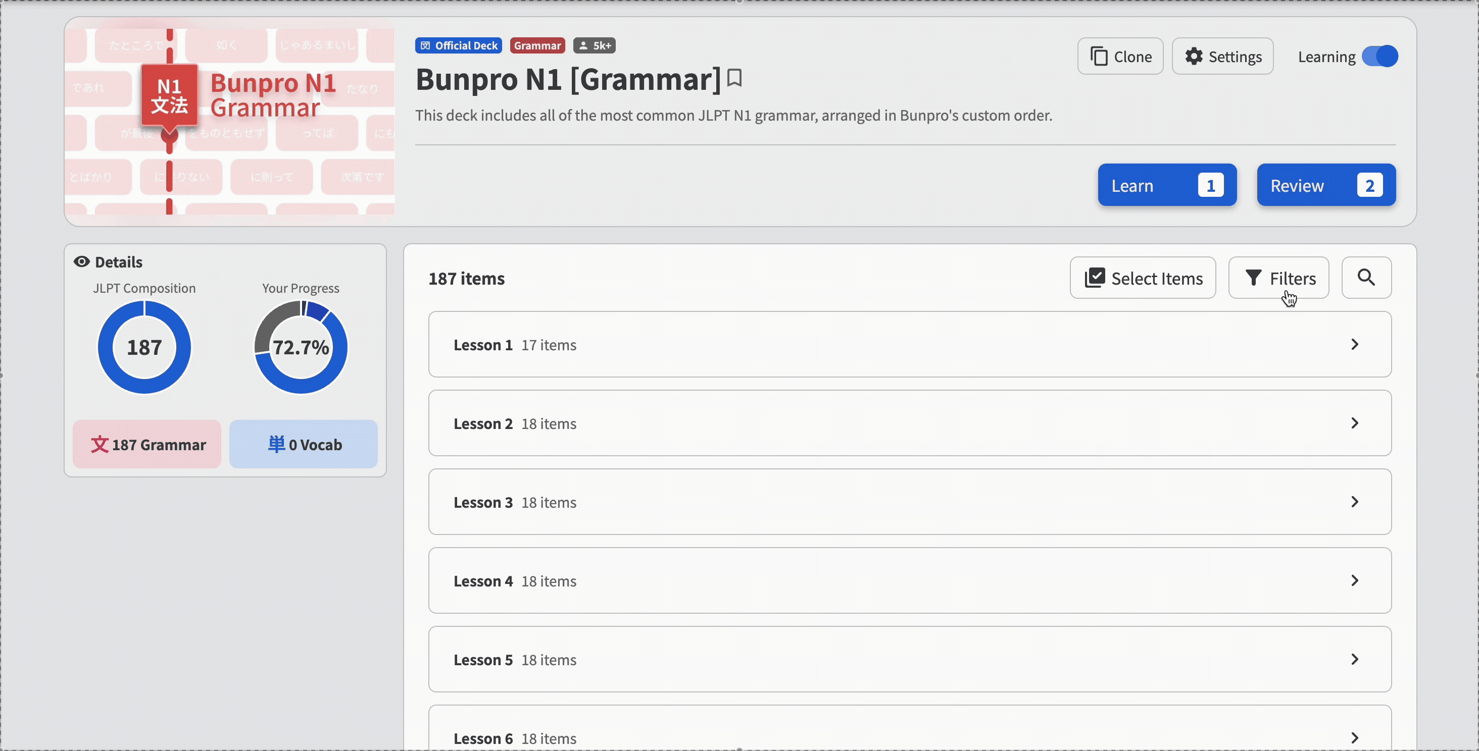Image resolution: width=1479 pixels, height=751 pixels.
Task: Click the JLPT Composition donut chart
Action: tap(144, 347)
